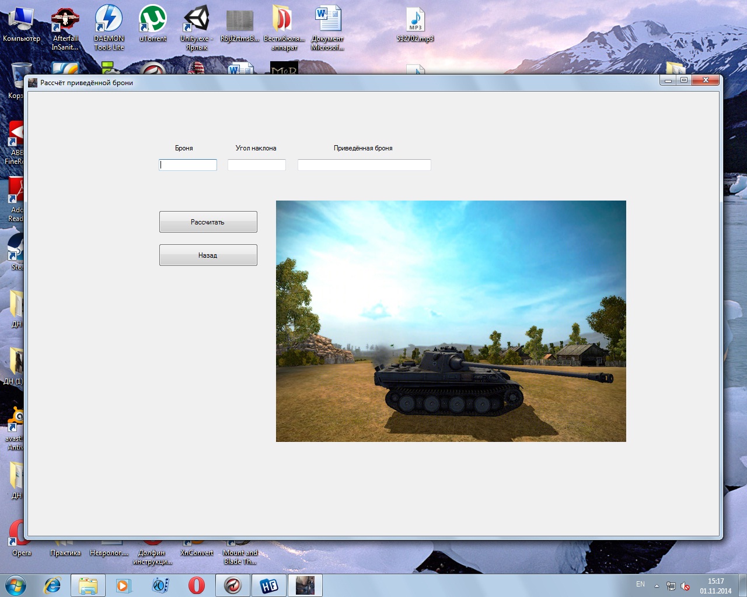Open Windows Explorer folder in taskbar
This screenshot has width=747, height=597.
(88, 585)
